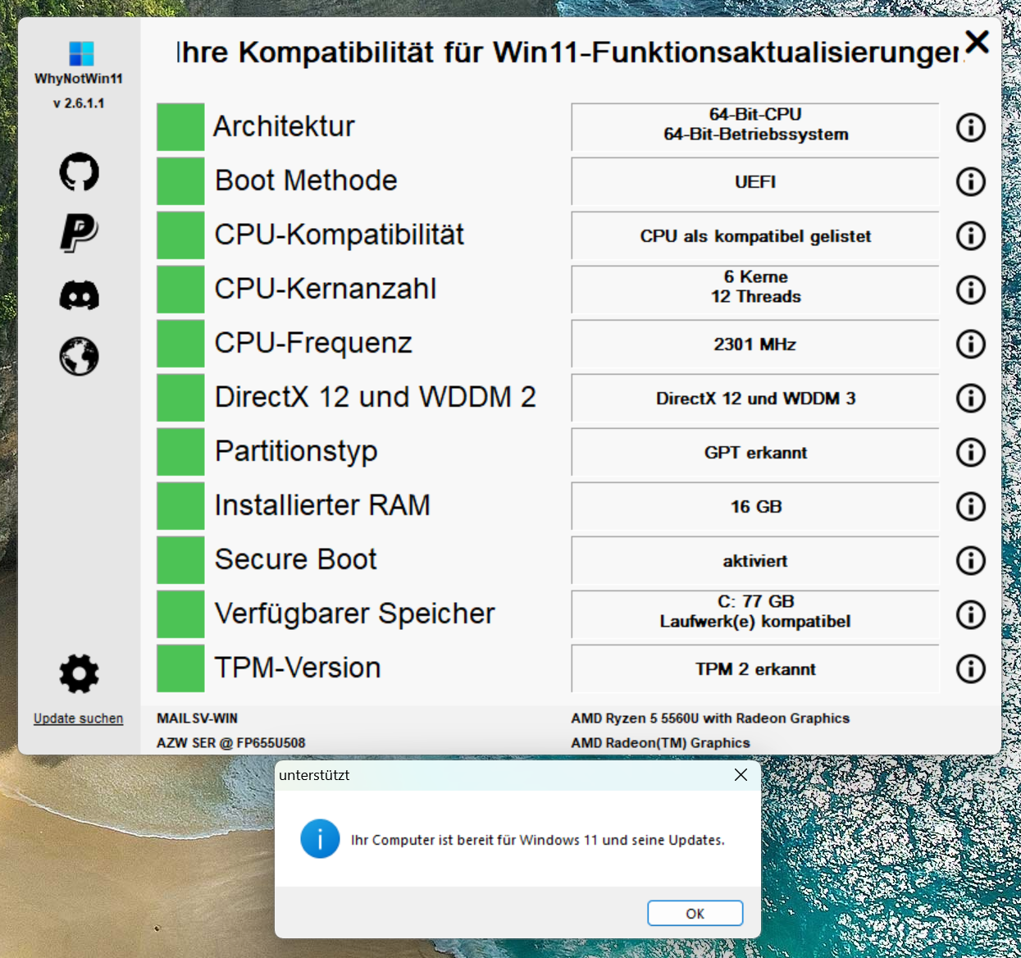Screen dimensions: 1021x958
Task: Show info for Secure Boot row
Action: [x=971, y=560]
